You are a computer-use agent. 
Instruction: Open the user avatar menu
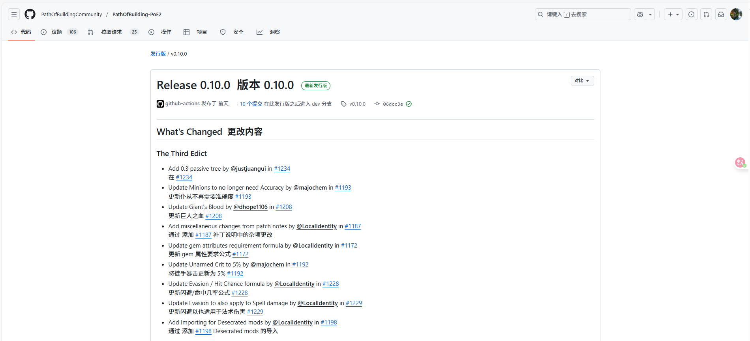pyautogui.click(x=736, y=15)
